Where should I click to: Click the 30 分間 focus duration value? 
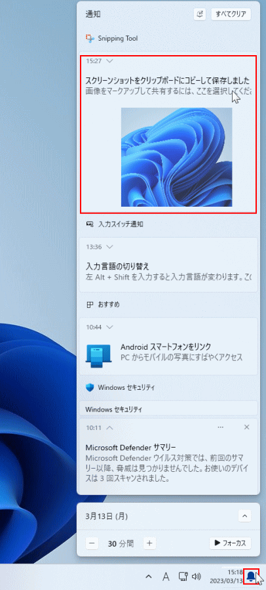coord(121,543)
